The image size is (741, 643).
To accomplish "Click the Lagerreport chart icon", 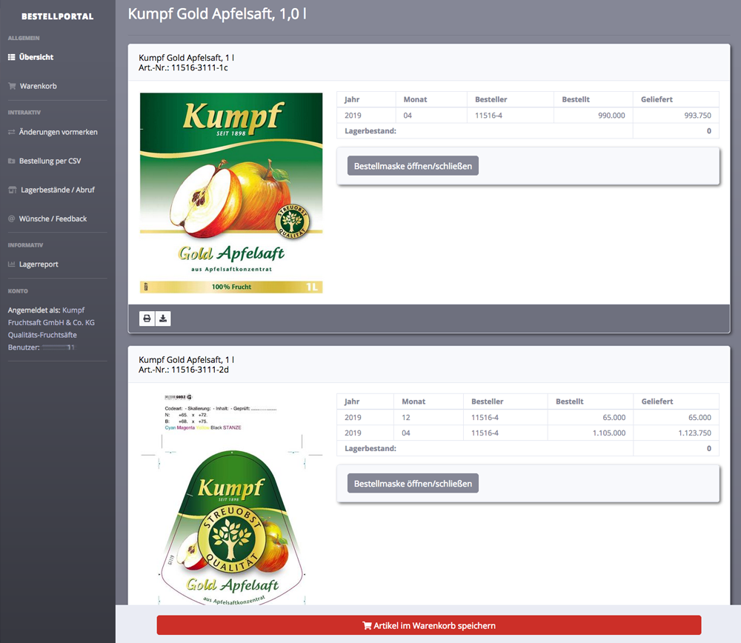I will pos(11,264).
